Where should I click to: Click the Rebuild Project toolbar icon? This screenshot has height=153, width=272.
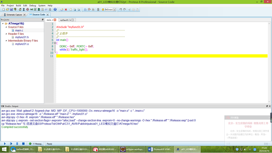tap(89, 10)
